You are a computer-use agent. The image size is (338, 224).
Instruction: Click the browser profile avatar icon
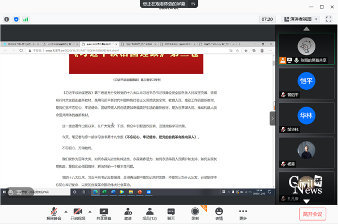(x=262, y=51)
